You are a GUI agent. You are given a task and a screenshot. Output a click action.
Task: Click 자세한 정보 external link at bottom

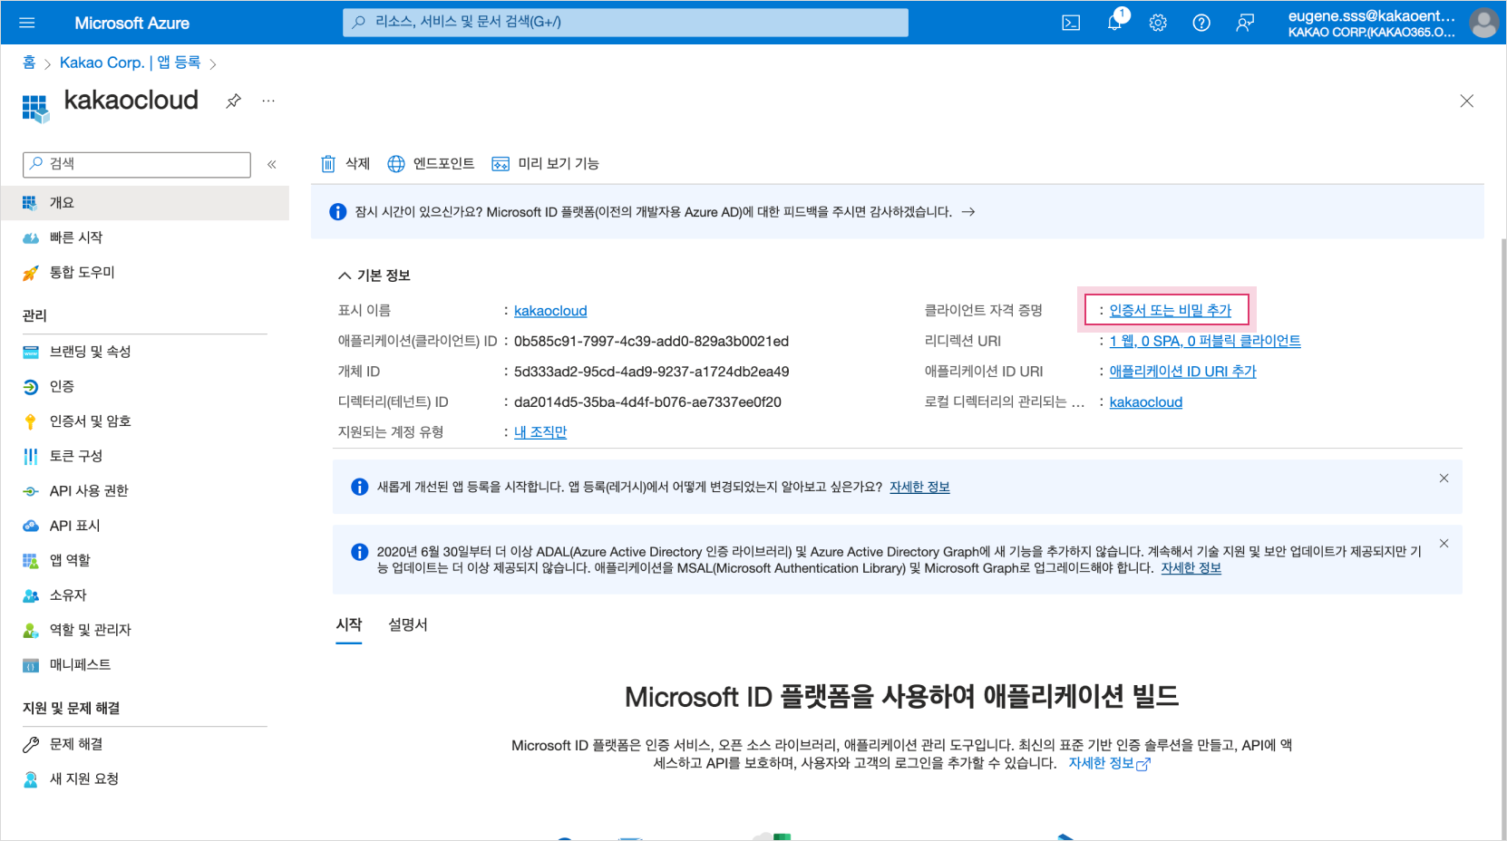(1109, 763)
